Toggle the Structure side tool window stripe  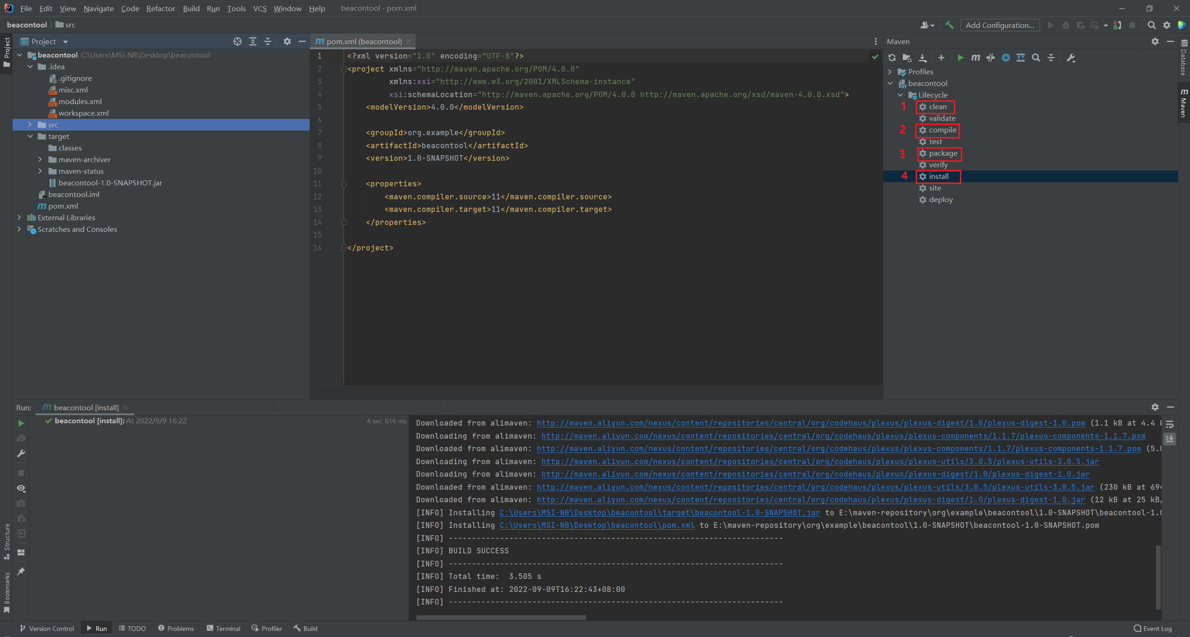tap(7, 541)
